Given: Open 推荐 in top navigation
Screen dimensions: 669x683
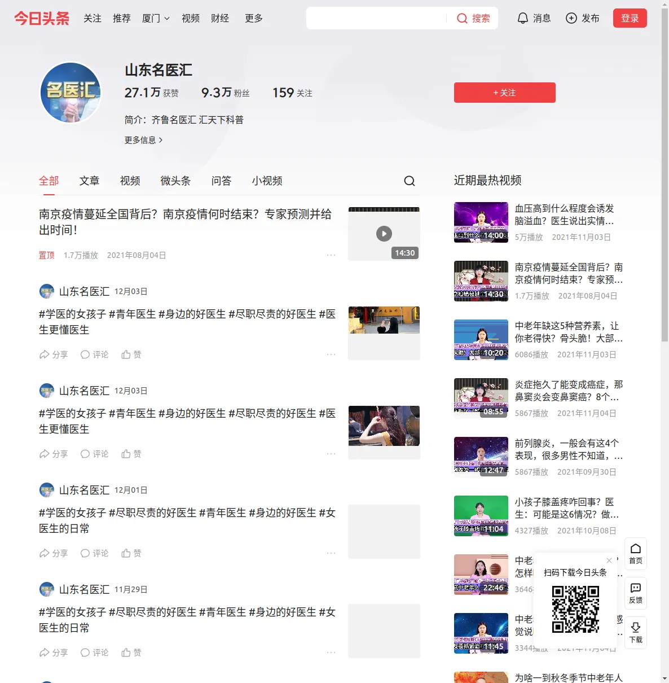Looking at the screenshot, I should click(122, 19).
